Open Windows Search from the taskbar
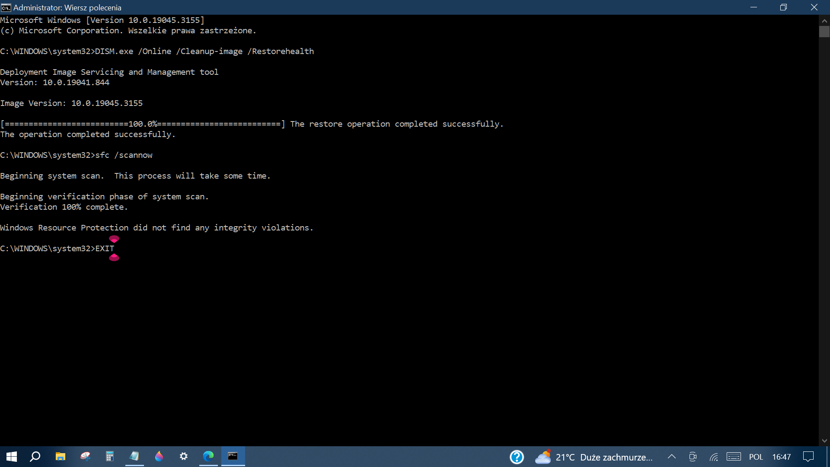Viewport: 830px width, 467px height. [35, 456]
